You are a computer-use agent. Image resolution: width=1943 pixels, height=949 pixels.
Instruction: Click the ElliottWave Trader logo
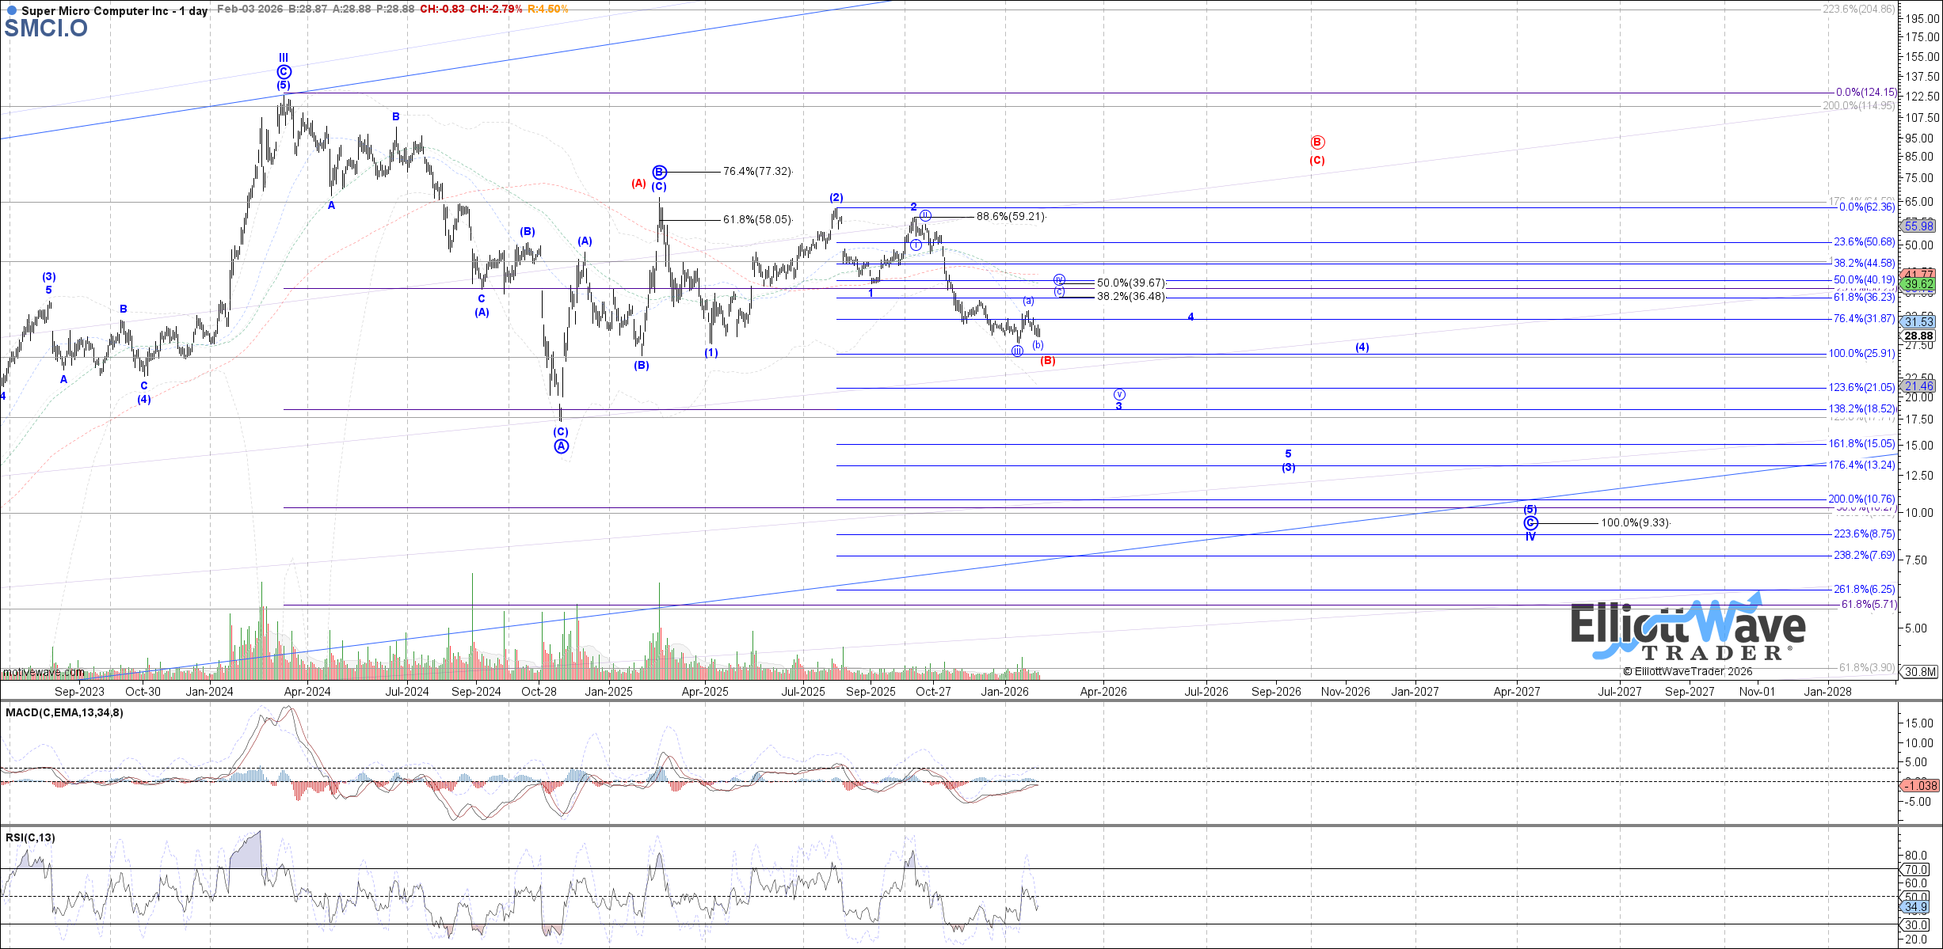click(1687, 630)
